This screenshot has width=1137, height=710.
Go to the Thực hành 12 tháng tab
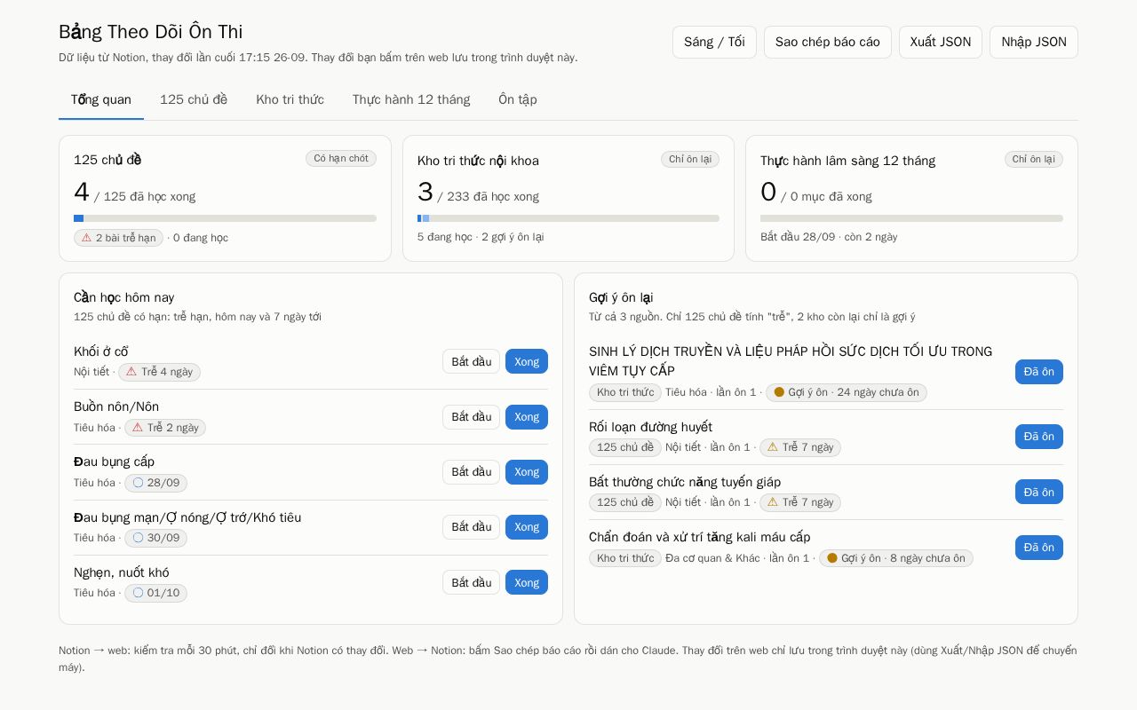click(411, 99)
